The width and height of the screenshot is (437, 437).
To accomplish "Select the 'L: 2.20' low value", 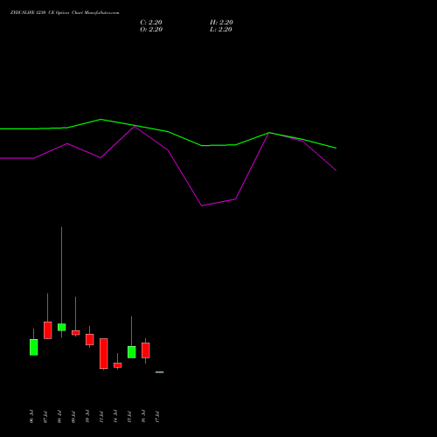I will tap(221, 30).
